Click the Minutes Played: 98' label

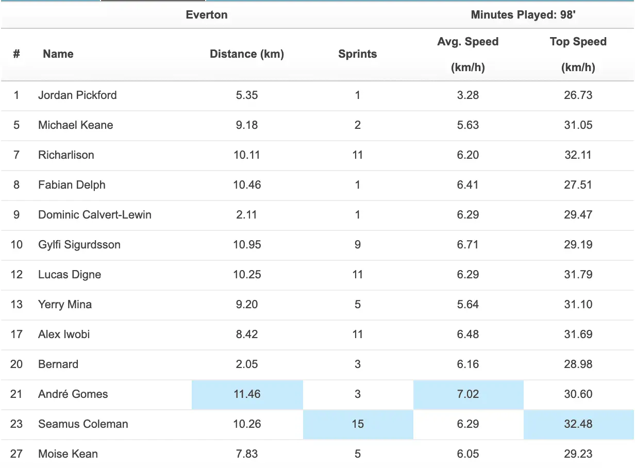coord(523,15)
